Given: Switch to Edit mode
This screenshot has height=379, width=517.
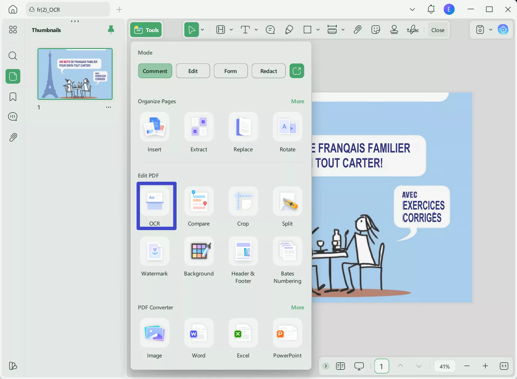Looking at the screenshot, I should coord(193,71).
